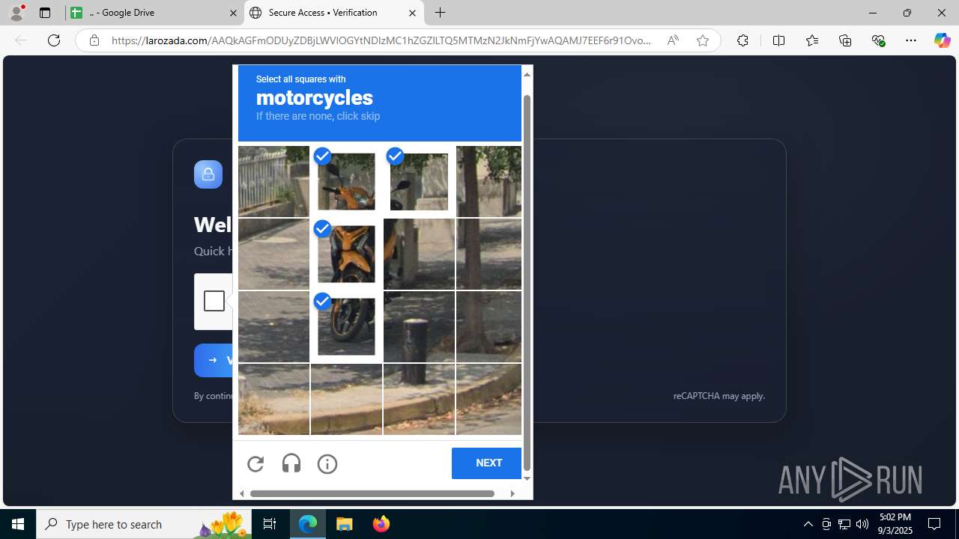Open tab actions menu
This screenshot has width=959, height=539.
pos(45,13)
